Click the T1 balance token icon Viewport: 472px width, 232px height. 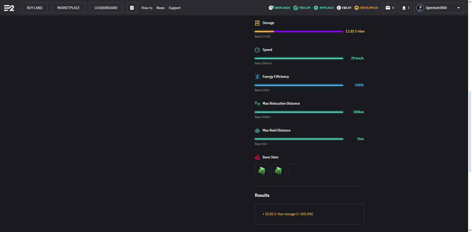pyautogui.click(x=271, y=8)
